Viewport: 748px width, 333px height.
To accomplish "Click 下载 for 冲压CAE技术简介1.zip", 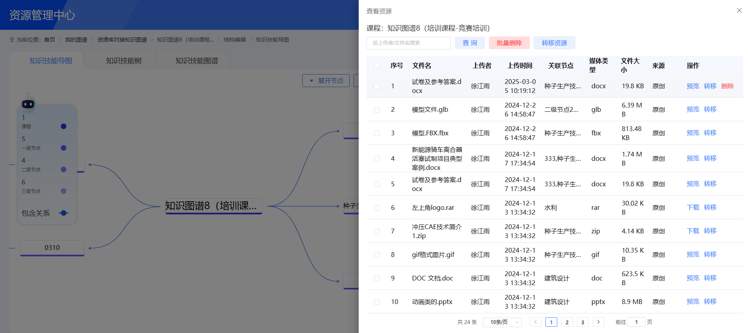I will point(693,231).
